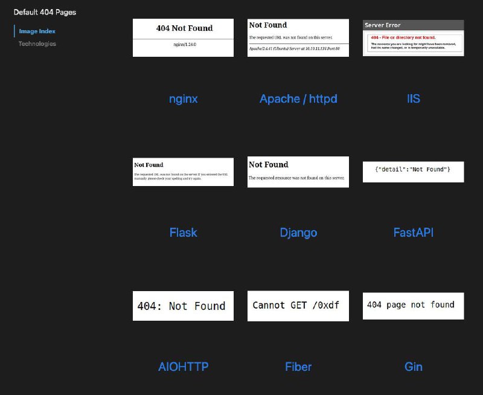Follow the Flask link
The width and height of the screenshot is (483, 395).
[x=184, y=233]
